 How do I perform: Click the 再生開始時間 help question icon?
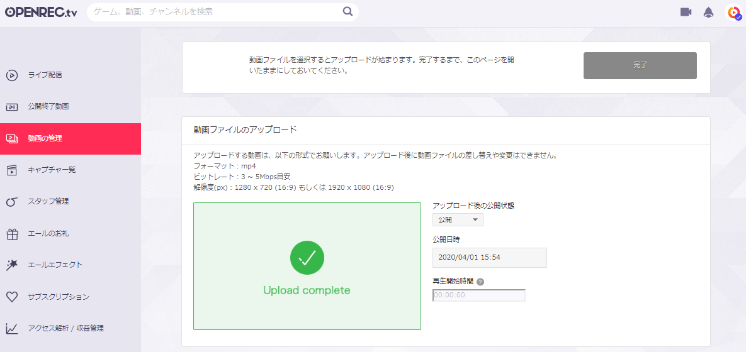point(480,282)
